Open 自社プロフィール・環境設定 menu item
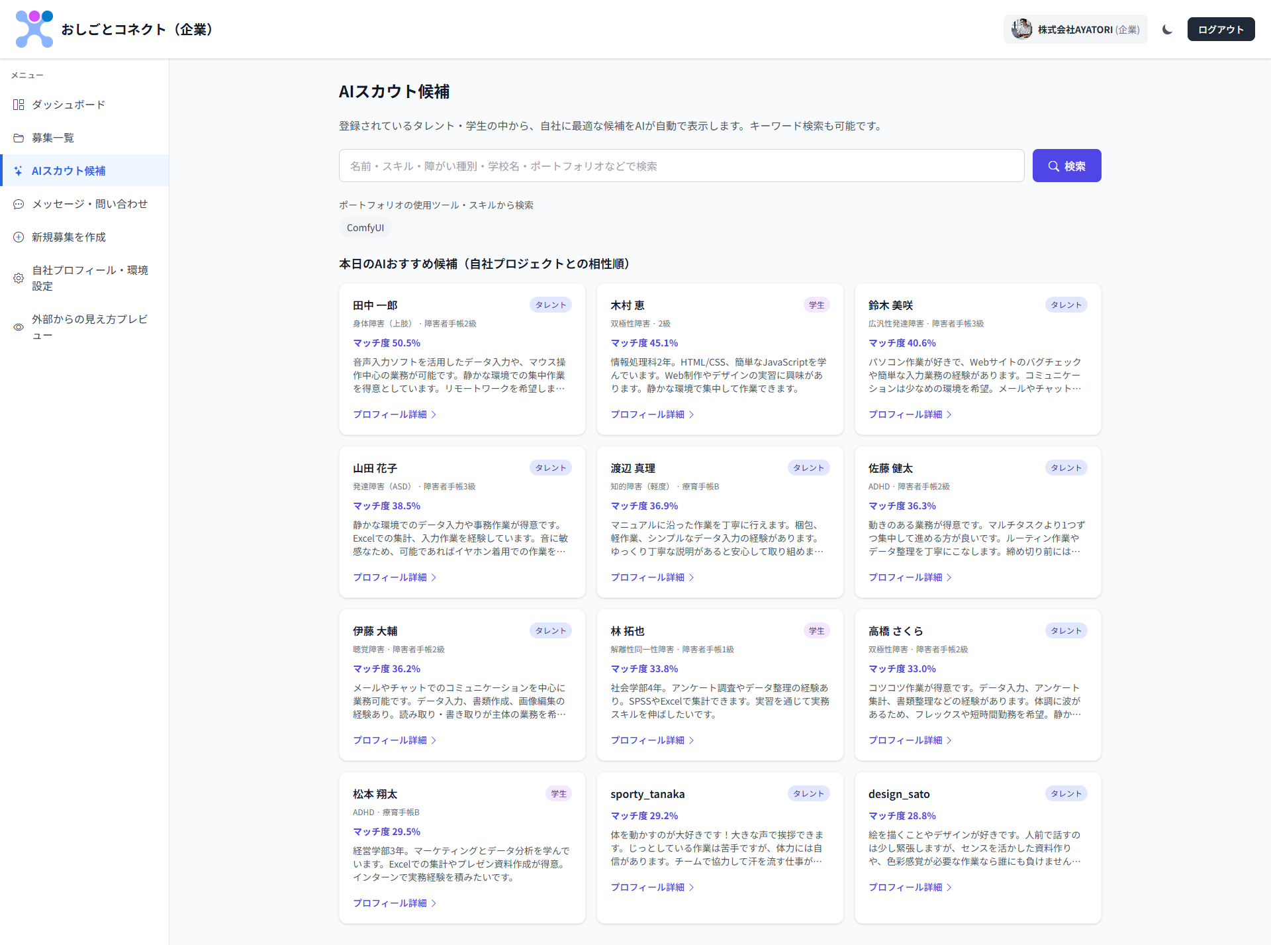Image resolution: width=1271 pixels, height=945 pixels. coord(85,278)
